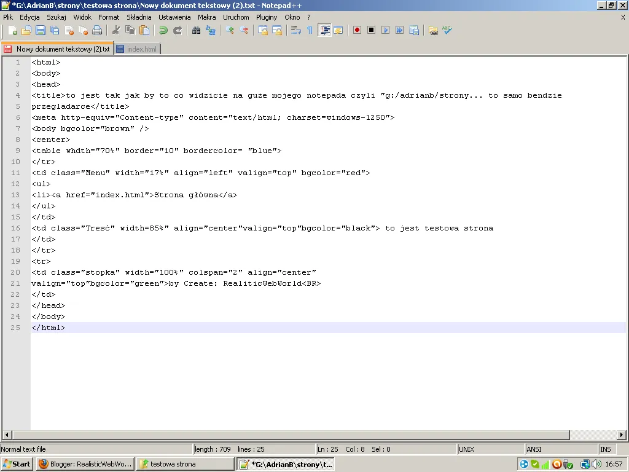Run macro multiple times icon
This screenshot has width=629, height=472.
pos(399,30)
